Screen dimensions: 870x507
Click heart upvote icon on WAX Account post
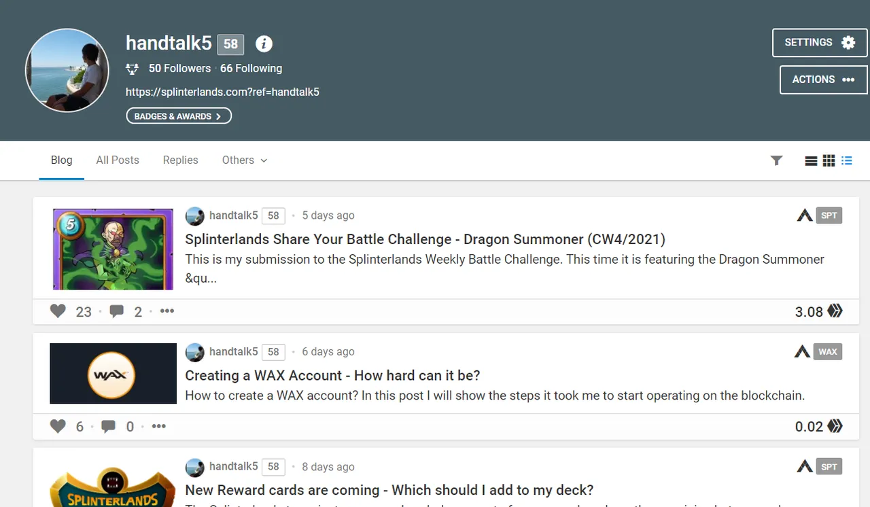tap(58, 426)
